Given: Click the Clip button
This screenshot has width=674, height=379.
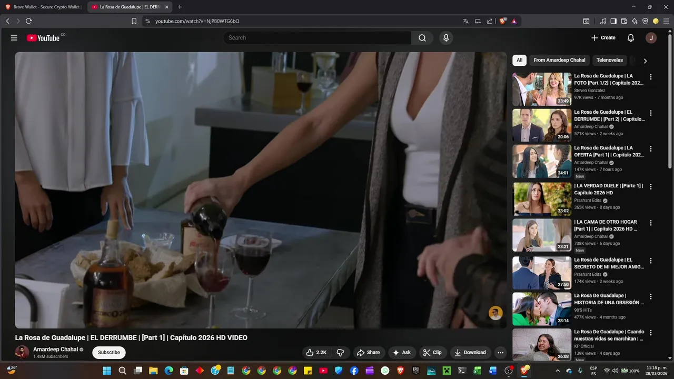Looking at the screenshot, I should click(x=432, y=353).
